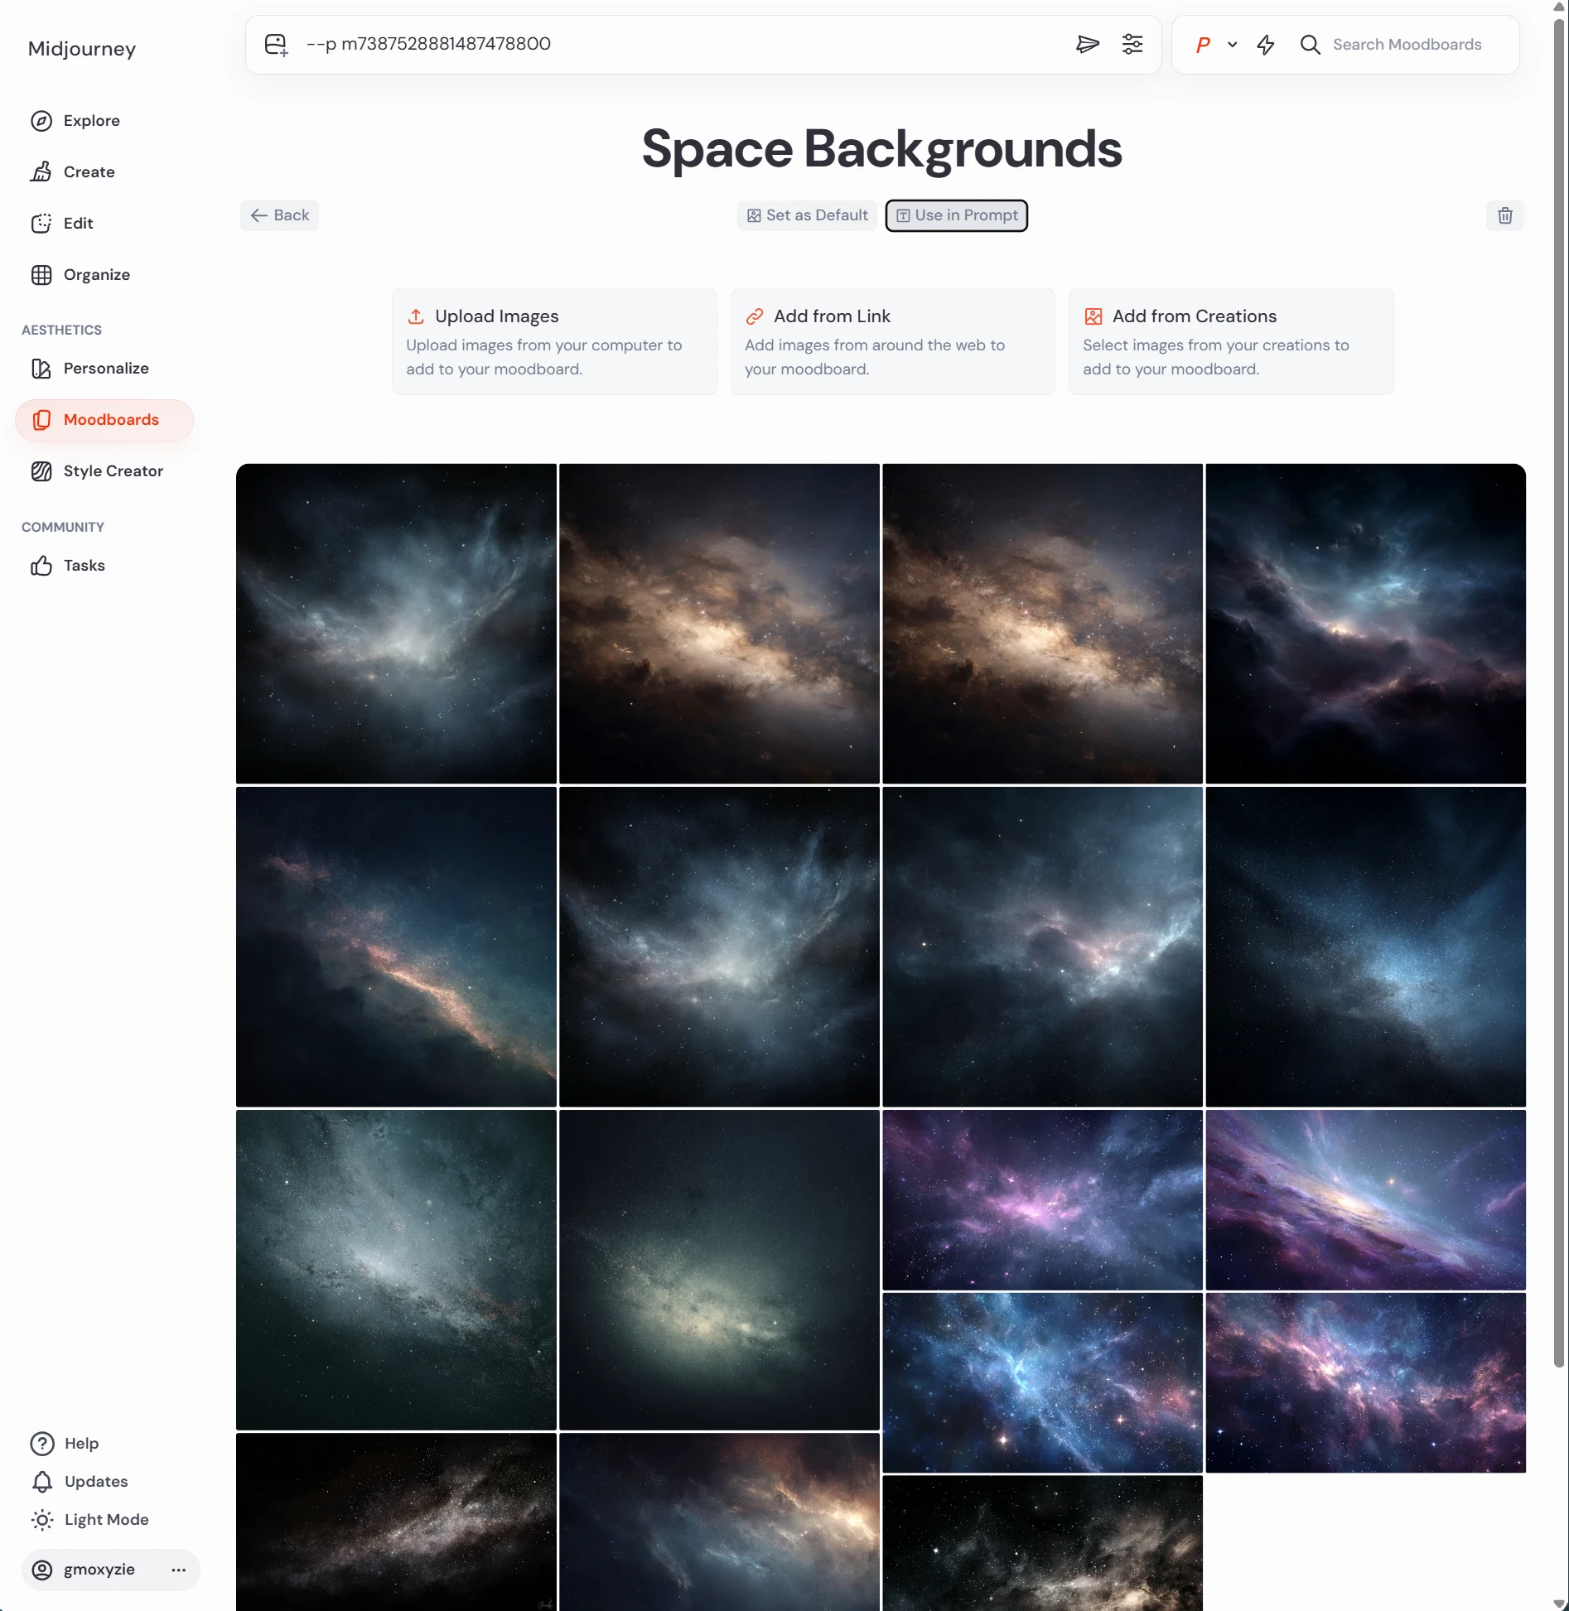Click Use in Prompt button

[956, 215]
